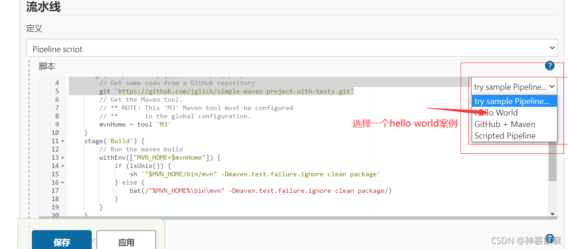The height and width of the screenshot is (249, 568).
Task: Click line number 19 in the gutter
Action: pyautogui.click(x=55, y=207)
